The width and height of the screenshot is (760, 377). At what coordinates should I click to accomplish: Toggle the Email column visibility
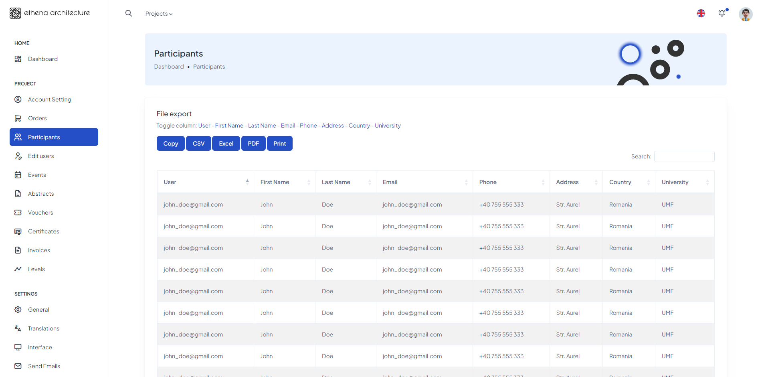click(x=288, y=126)
